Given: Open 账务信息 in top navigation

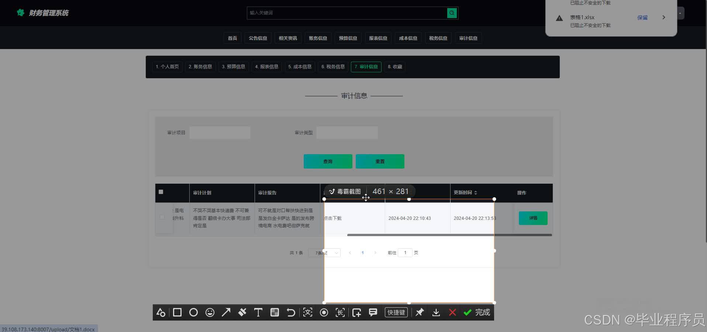Looking at the screenshot, I should [318, 38].
